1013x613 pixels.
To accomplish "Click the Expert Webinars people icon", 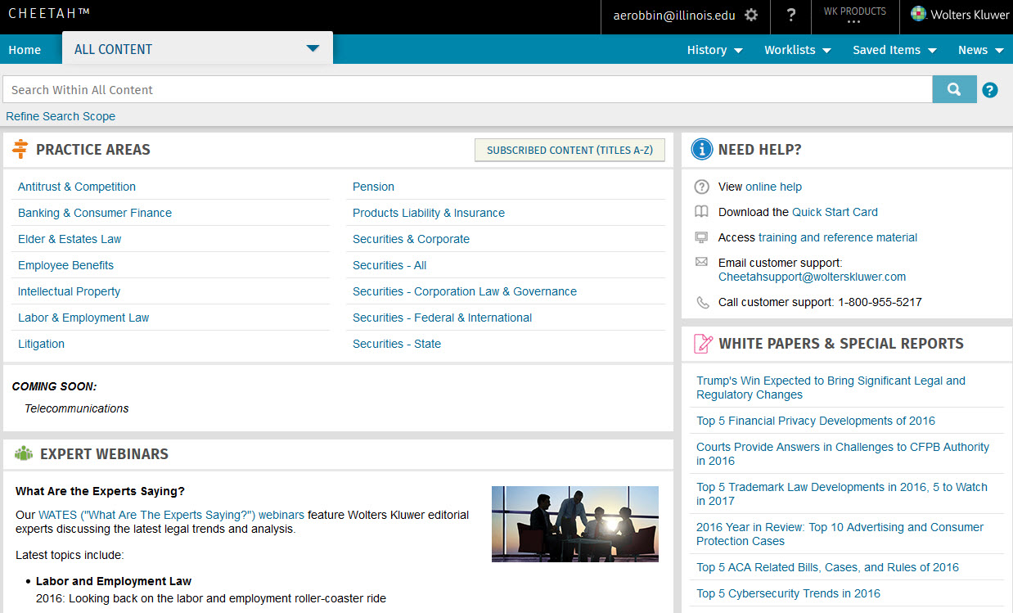I will click(x=23, y=453).
